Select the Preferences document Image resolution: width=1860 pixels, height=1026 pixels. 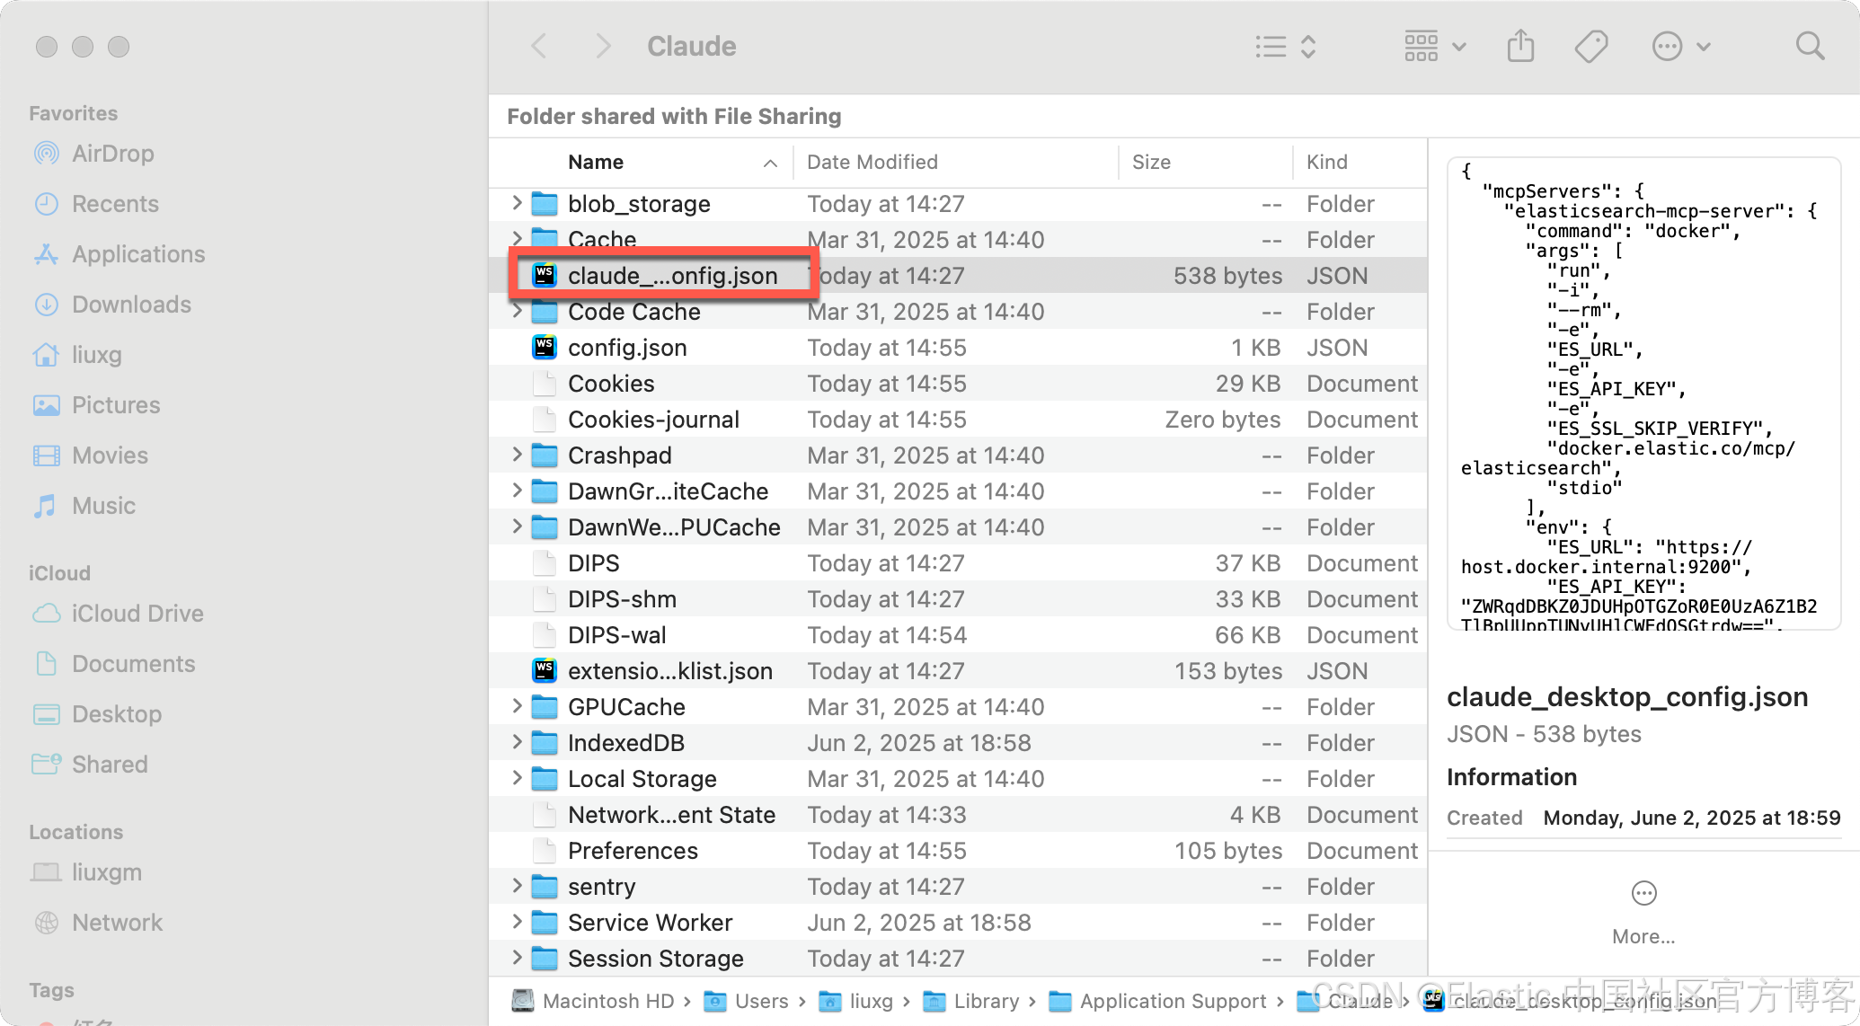(958, 851)
